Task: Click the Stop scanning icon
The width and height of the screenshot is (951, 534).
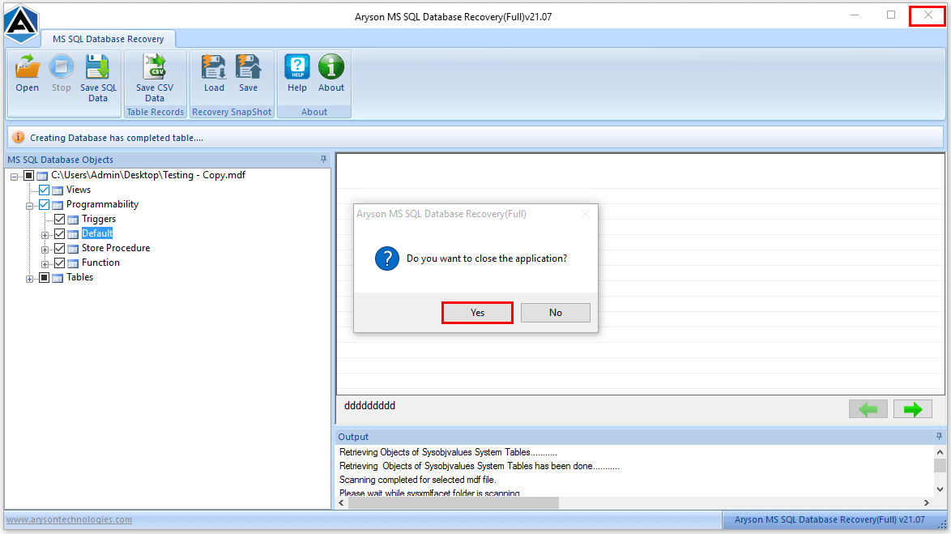Action: pyautogui.click(x=62, y=66)
